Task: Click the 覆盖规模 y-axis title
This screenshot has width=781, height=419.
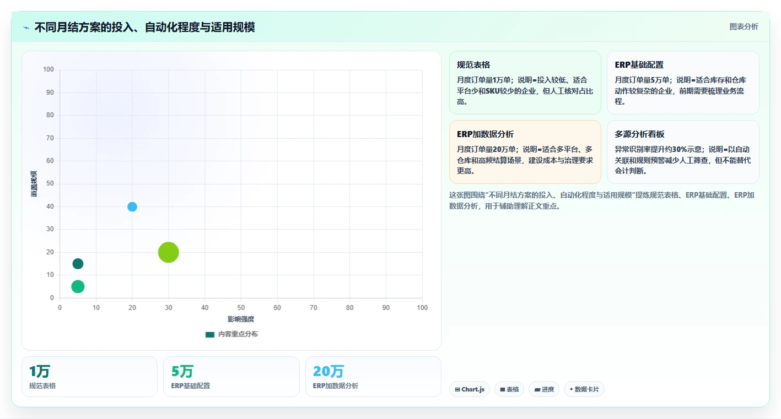Action: (x=34, y=184)
